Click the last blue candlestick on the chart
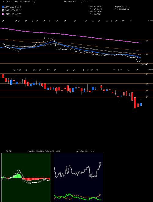 [x=141, y=104]
